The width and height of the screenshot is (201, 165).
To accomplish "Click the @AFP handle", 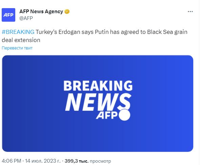I will coord(26,18).
